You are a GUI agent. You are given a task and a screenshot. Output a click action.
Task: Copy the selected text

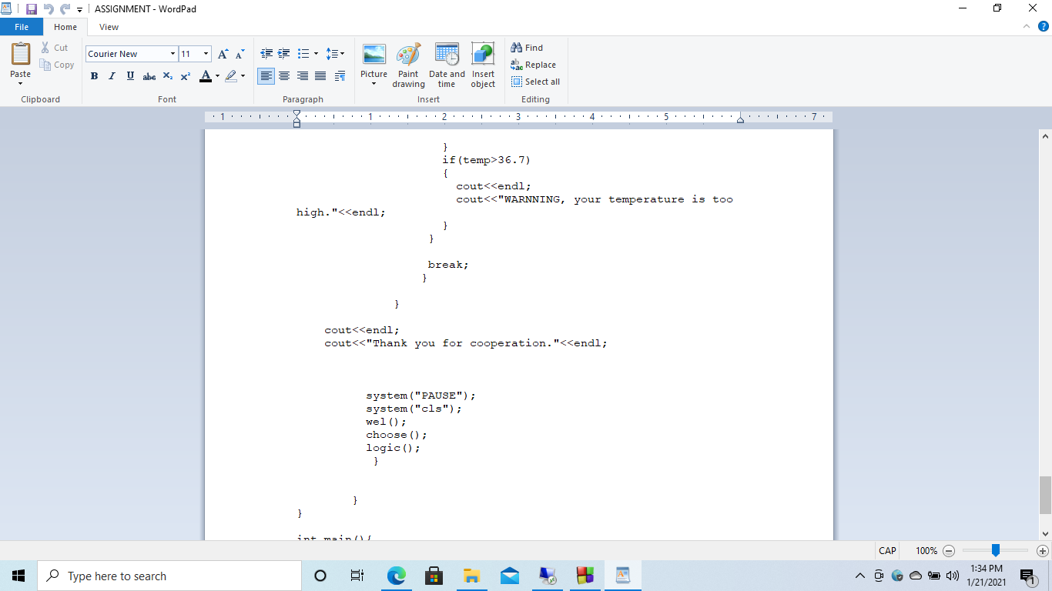click(58, 65)
